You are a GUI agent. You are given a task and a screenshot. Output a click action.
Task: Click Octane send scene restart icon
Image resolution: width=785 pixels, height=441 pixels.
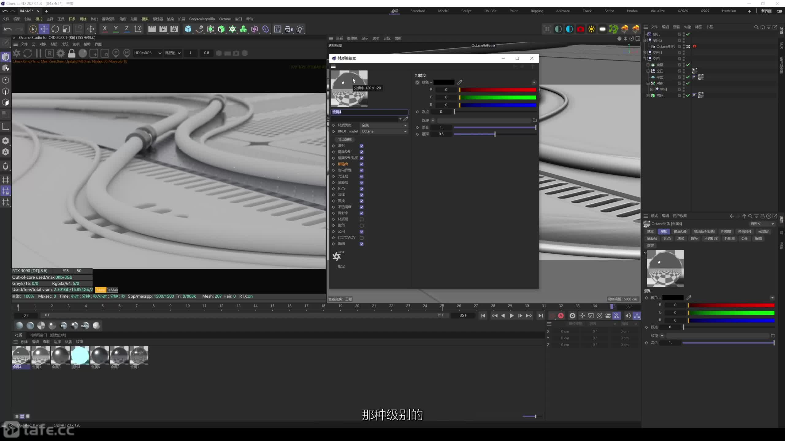click(17, 53)
